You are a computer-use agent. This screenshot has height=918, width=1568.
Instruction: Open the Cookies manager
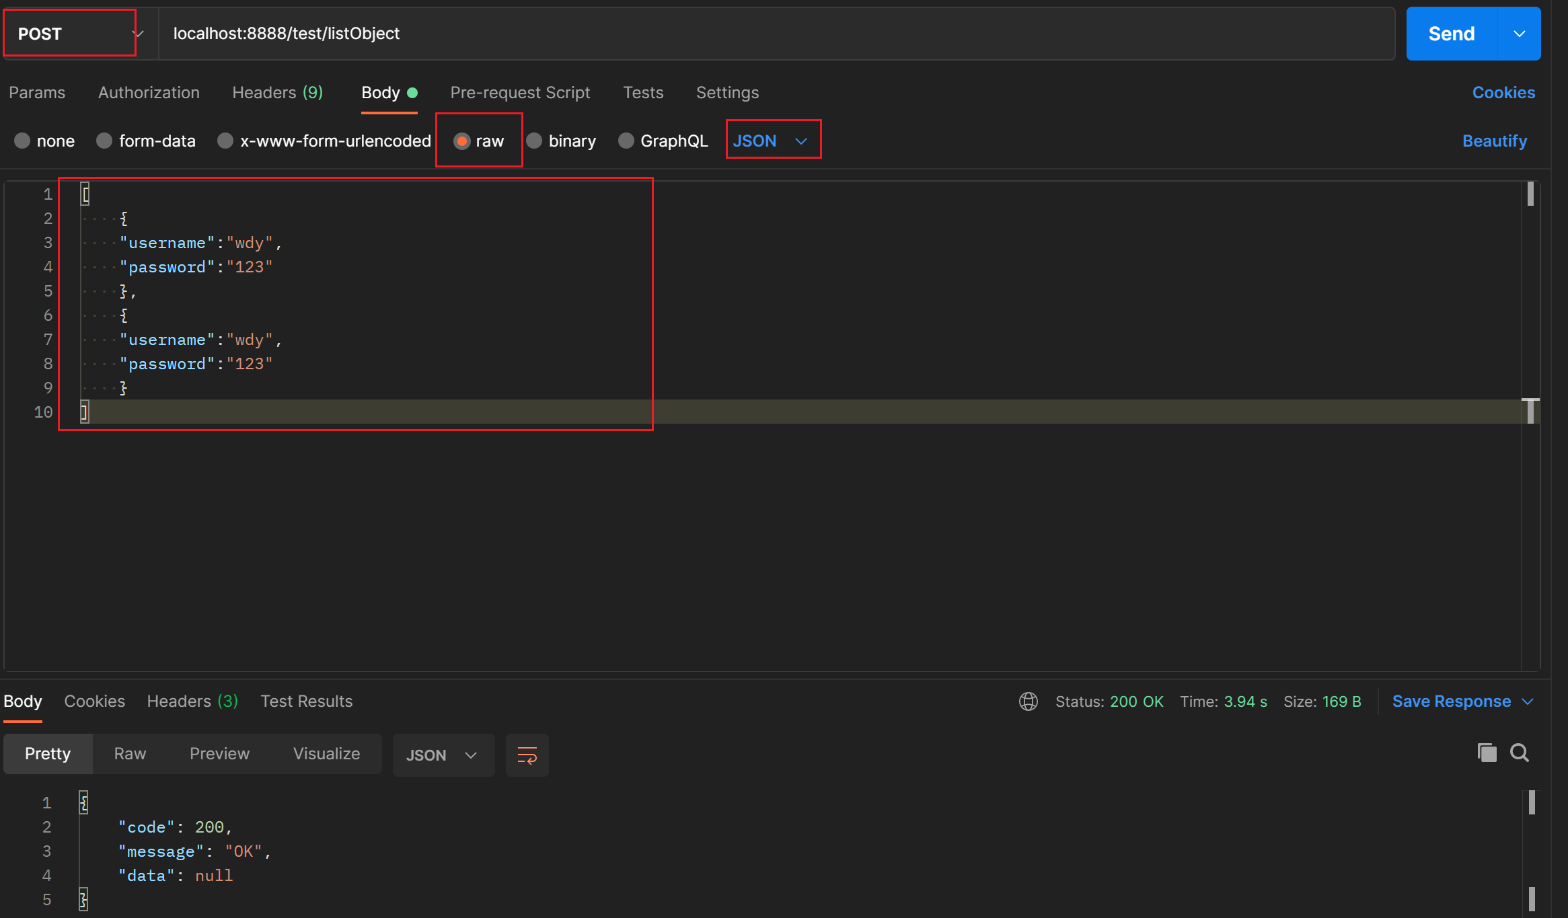1503,92
